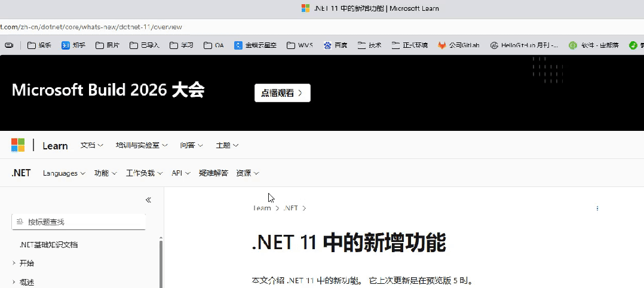Open the 知乎 bookmark
This screenshot has height=288, width=644.
[x=73, y=45]
